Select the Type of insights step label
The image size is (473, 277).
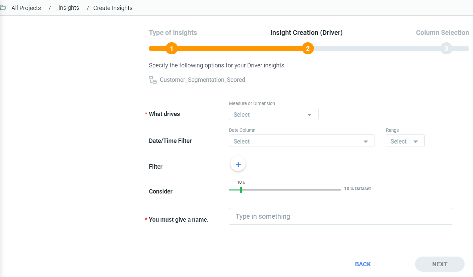pos(173,33)
